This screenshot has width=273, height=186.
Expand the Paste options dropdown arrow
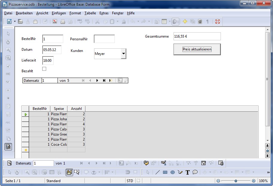click(117, 21)
